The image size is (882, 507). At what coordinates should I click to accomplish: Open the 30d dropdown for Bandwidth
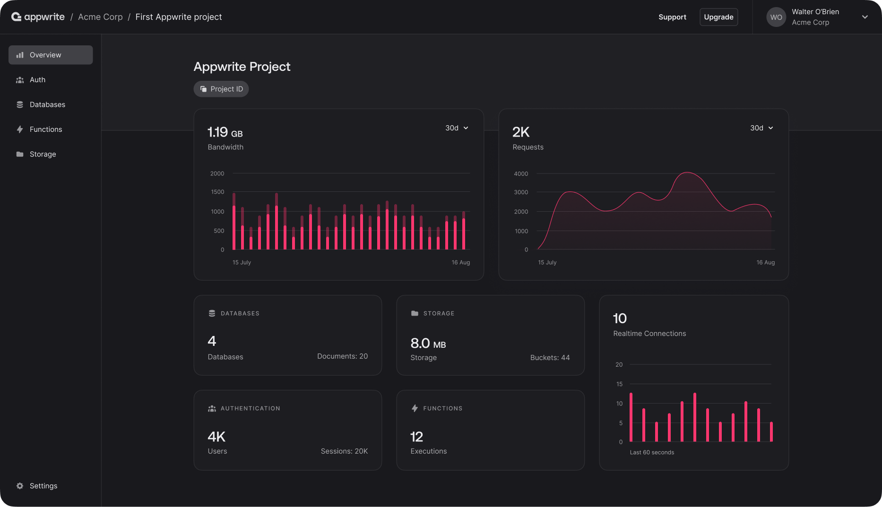tap(456, 128)
